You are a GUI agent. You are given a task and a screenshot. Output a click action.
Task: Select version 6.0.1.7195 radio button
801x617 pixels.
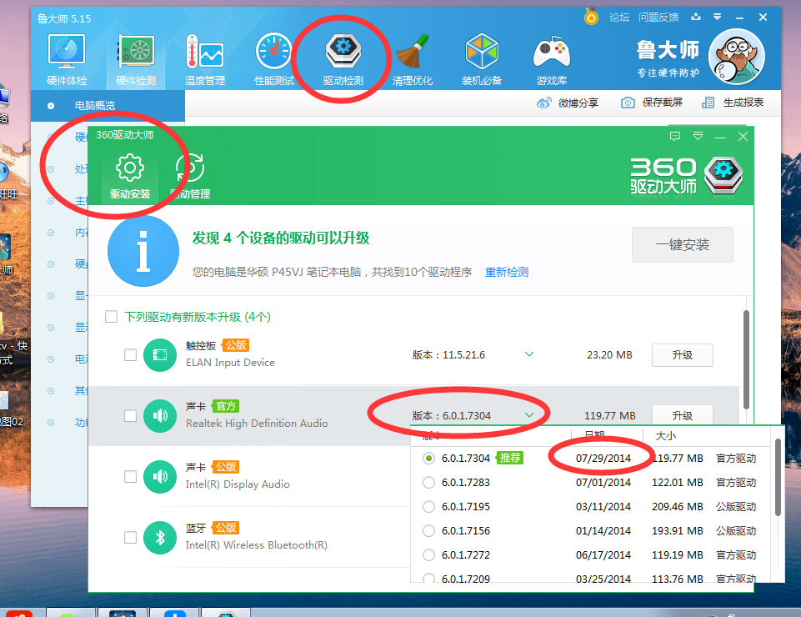pos(428,506)
